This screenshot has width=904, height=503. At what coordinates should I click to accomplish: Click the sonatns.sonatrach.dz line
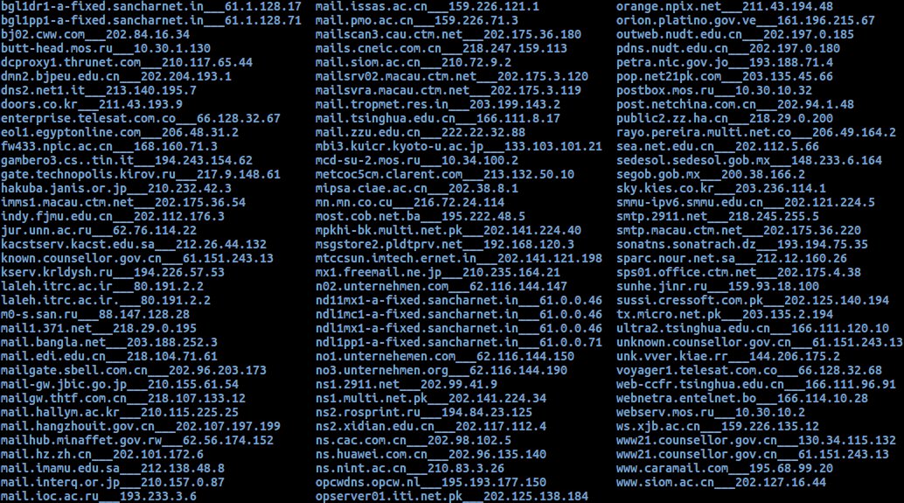tap(742, 244)
